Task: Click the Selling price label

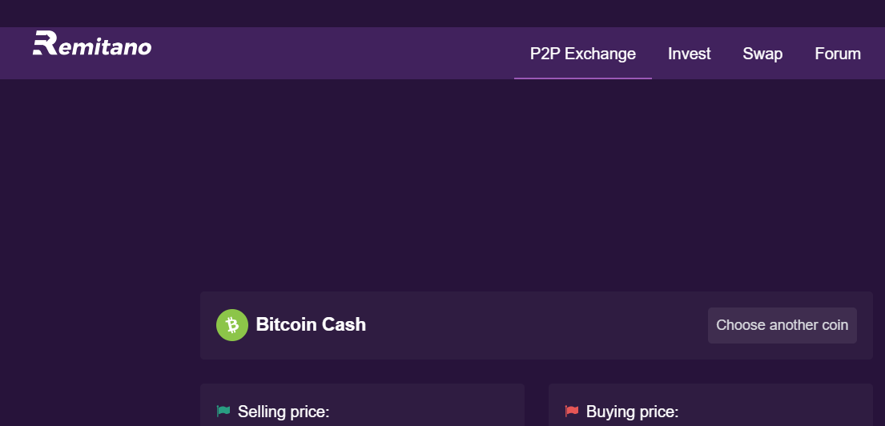Action: 284,412
